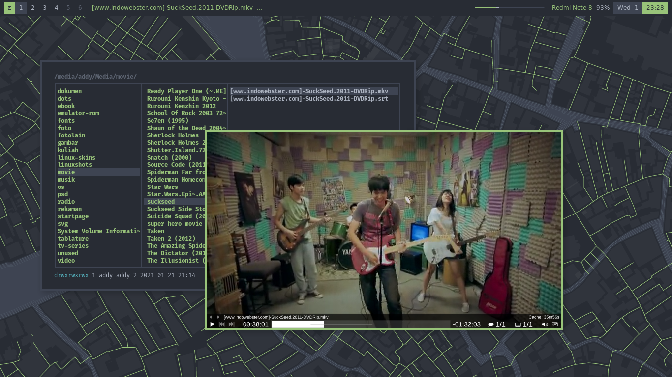Select the linuxshots folder
672x377 pixels.
(x=75, y=165)
